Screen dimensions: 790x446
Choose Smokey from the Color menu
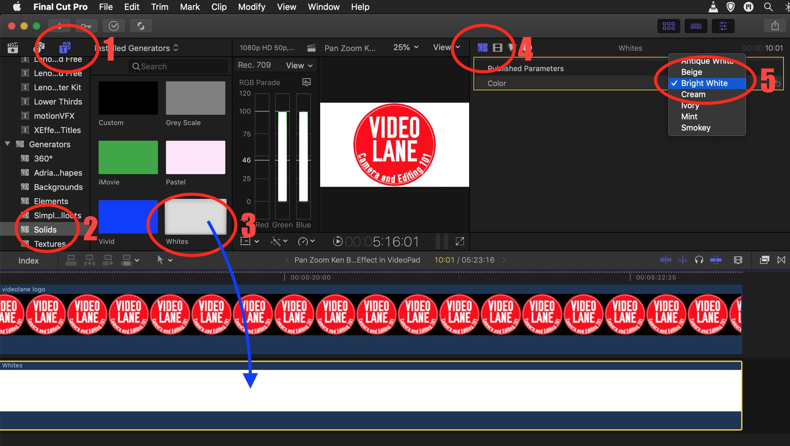coord(707,128)
